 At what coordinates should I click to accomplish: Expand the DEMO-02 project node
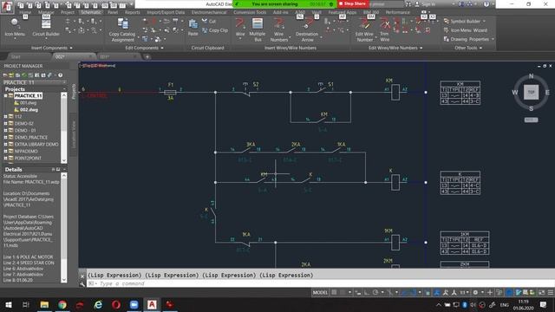(x=6, y=123)
